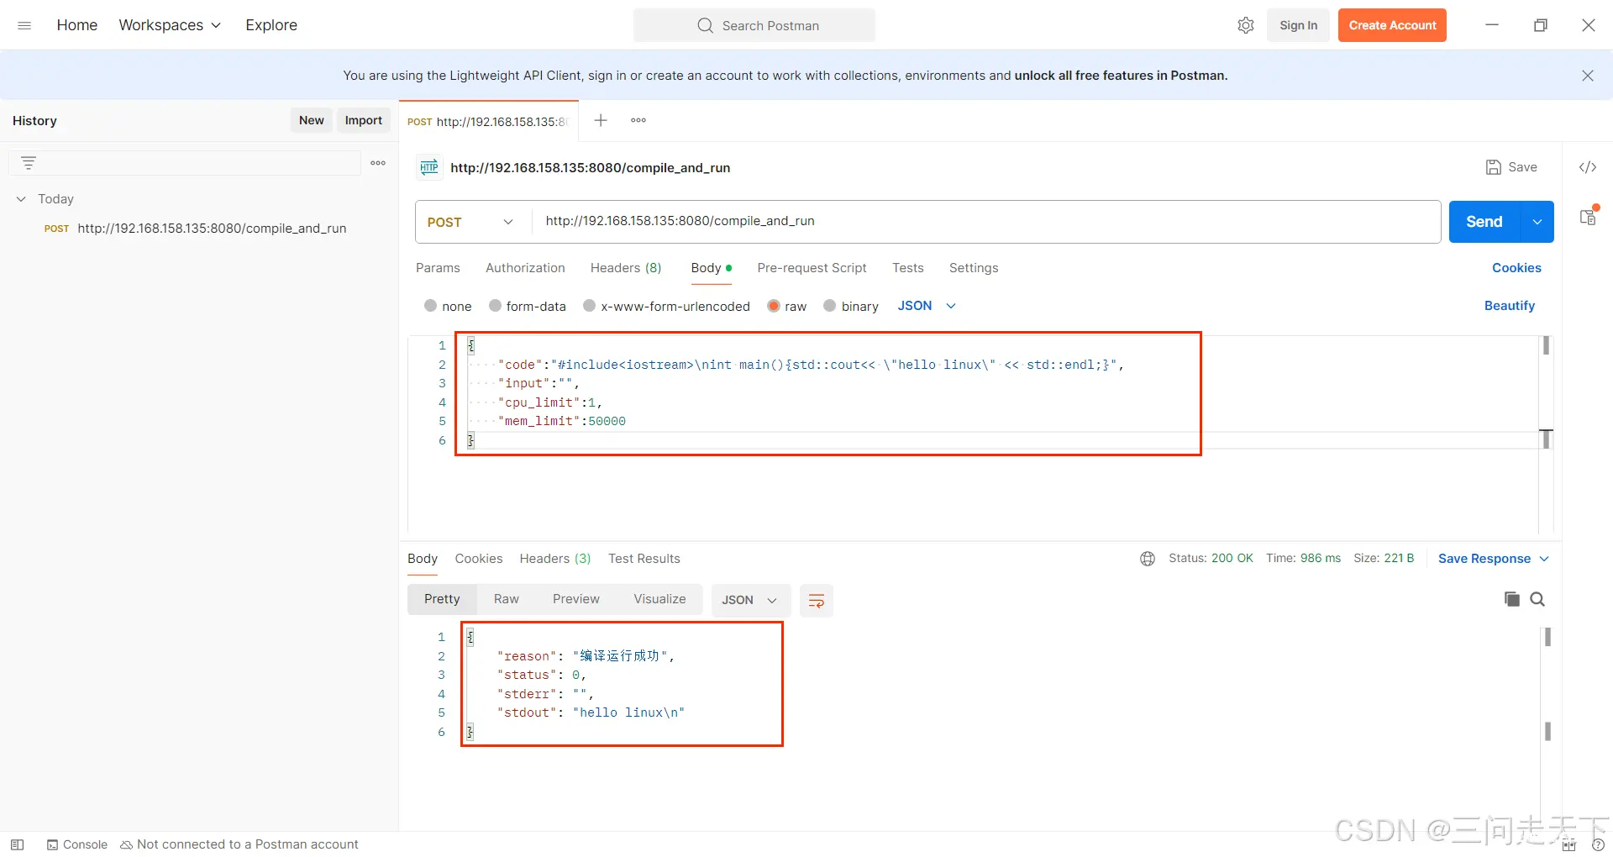This screenshot has width=1613, height=857.
Task: Switch to the Params tab
Action: coord(438,268)
